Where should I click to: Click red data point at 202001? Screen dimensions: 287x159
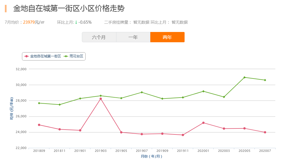[203, 123]
